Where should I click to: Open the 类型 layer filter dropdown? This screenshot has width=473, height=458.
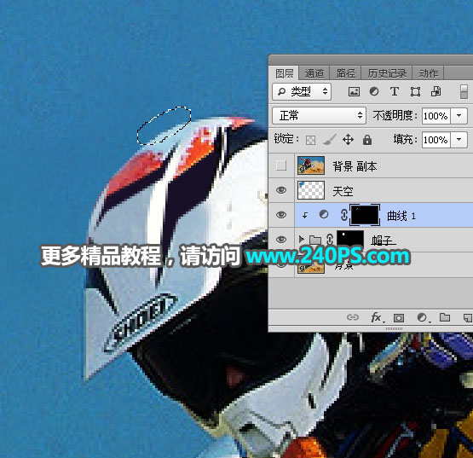302,91
